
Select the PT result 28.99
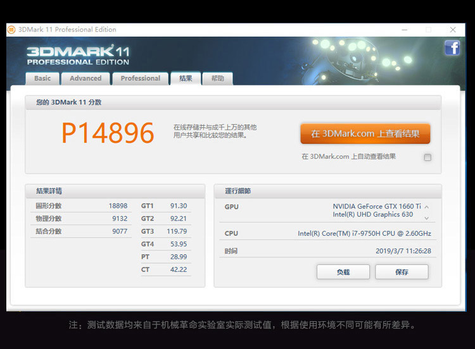[x=179, y=257]
